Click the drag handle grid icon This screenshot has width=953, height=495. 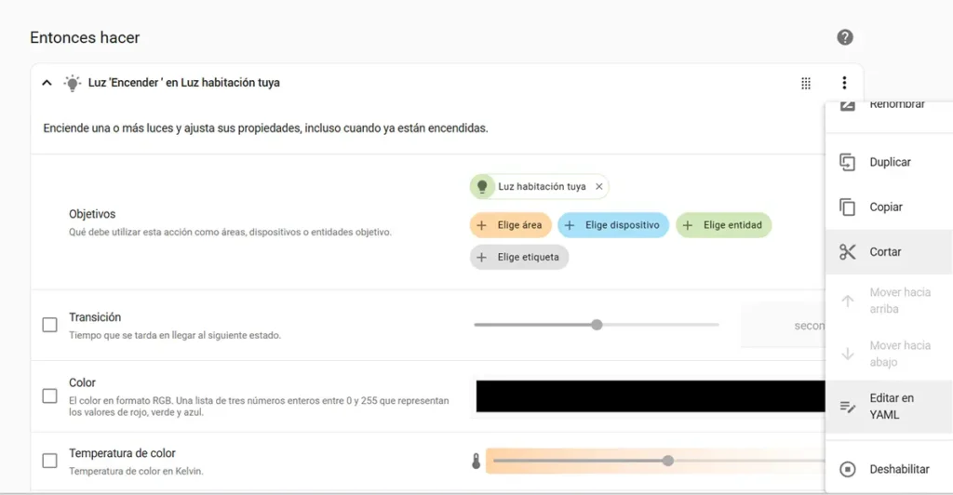(x=806, y=83)
